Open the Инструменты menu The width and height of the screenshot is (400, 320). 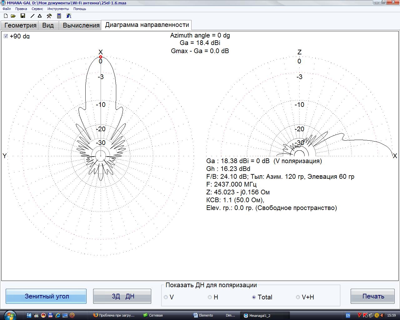58,9
